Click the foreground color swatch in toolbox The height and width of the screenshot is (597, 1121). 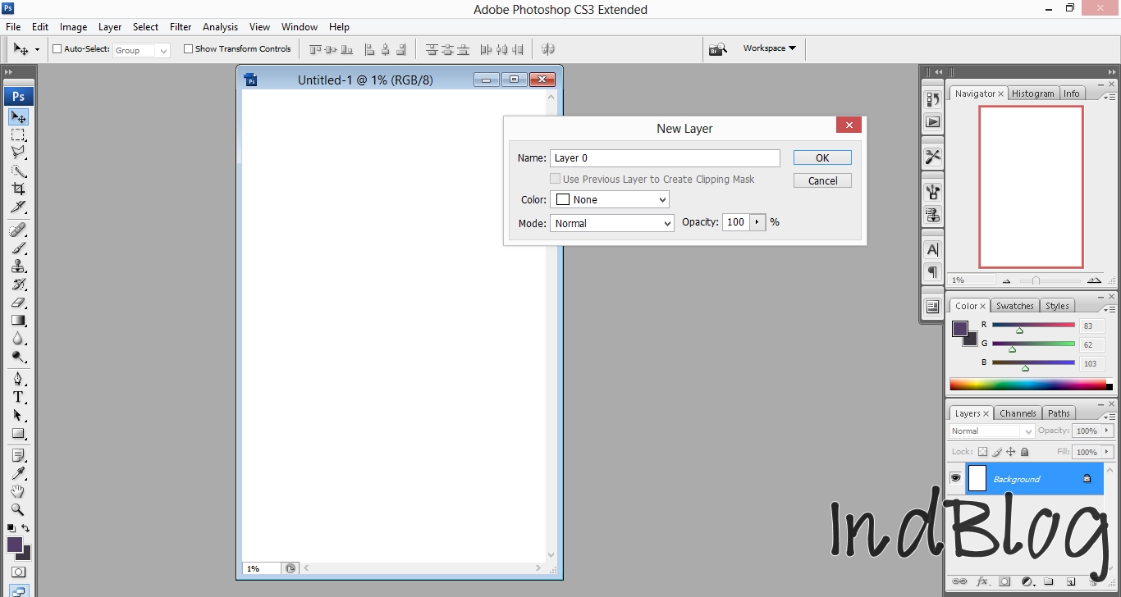click(15, 545)
